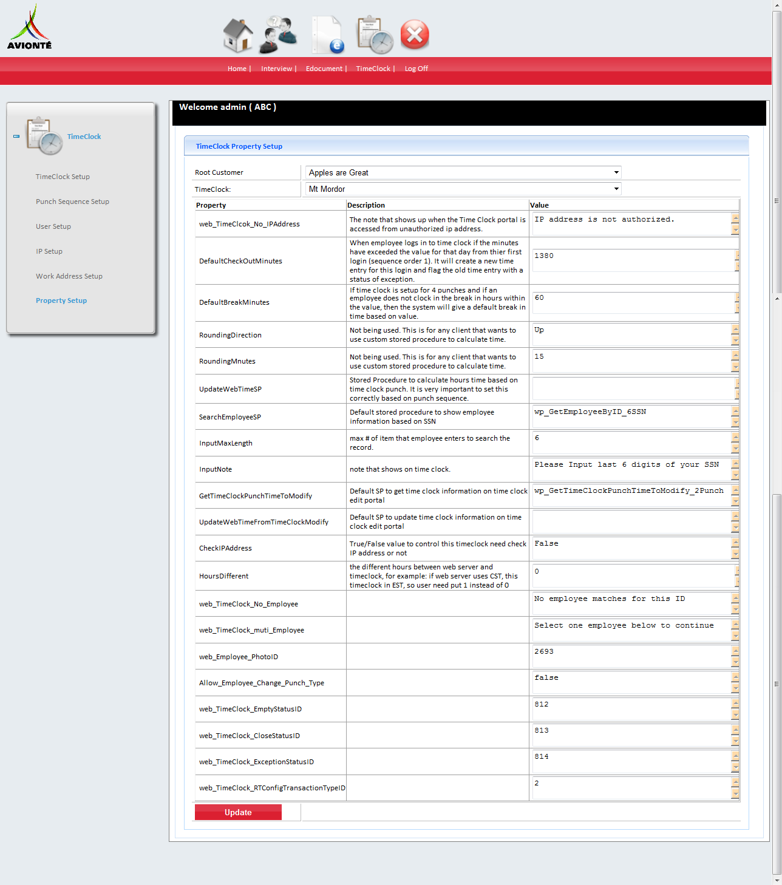Open the TimeClock menu link
The width and height of the screenshot is (782, 885).
pyautogui.click(x=373, y=69)
